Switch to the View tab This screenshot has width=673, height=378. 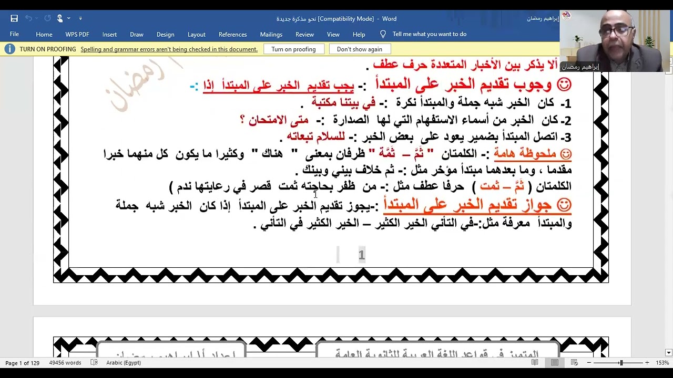point(333,34)
